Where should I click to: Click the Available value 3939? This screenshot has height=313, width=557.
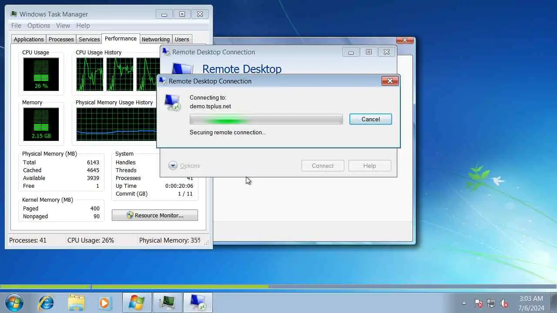pyautogui.click(x=93, y=178)
